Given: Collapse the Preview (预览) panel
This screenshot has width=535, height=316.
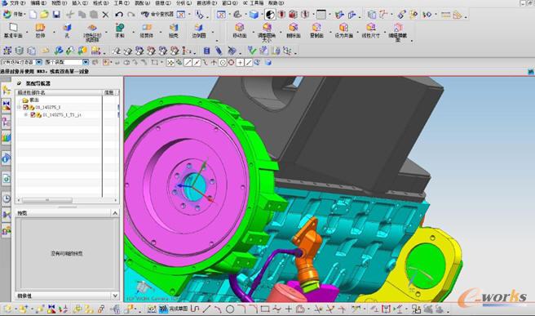Looking at the screenshot, I should pos(115,213).
